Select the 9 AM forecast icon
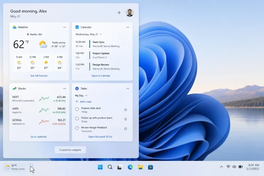Screen dimensions: 264x176 click(19, 63)
